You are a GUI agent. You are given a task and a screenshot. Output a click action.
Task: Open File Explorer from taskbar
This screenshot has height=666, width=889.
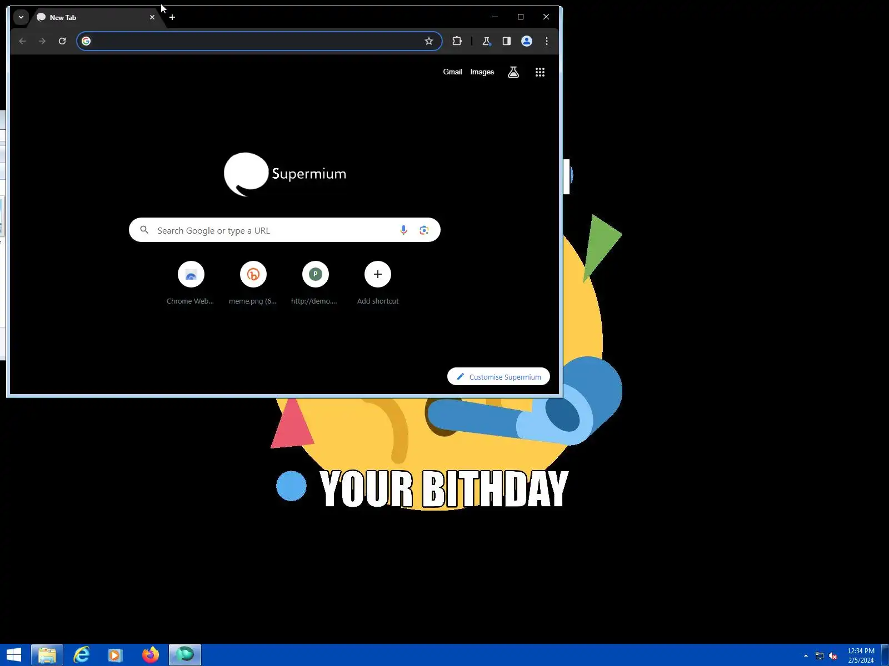point(47,655)
